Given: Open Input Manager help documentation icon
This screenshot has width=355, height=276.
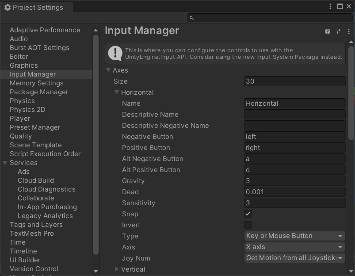Looking at the screenshot, I should (x=328, y=31).
